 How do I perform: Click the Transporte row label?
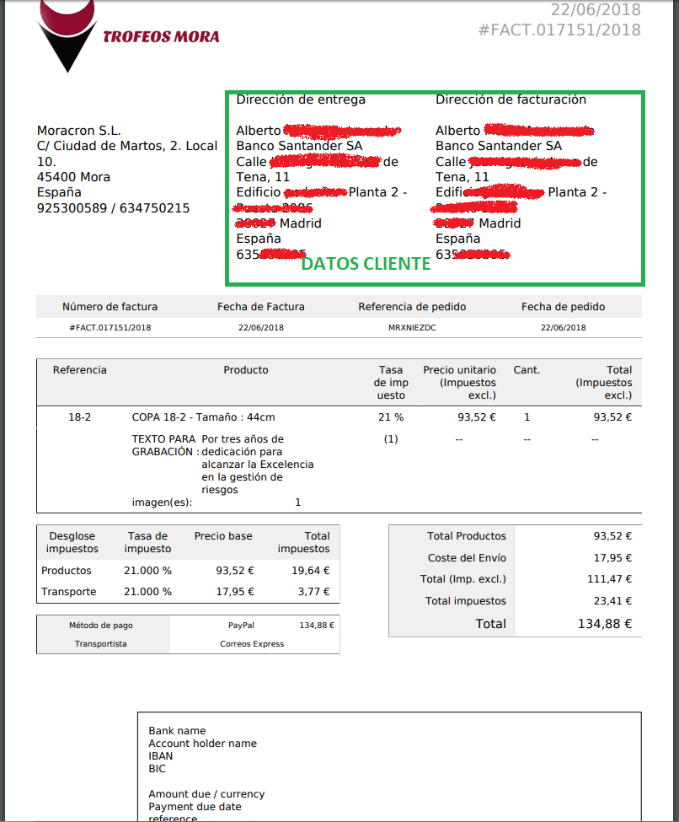(x=68, y=592)
